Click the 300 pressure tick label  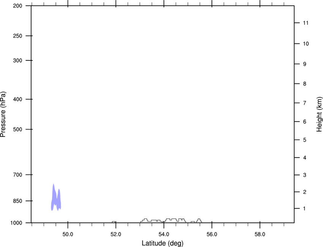(17, 60)
